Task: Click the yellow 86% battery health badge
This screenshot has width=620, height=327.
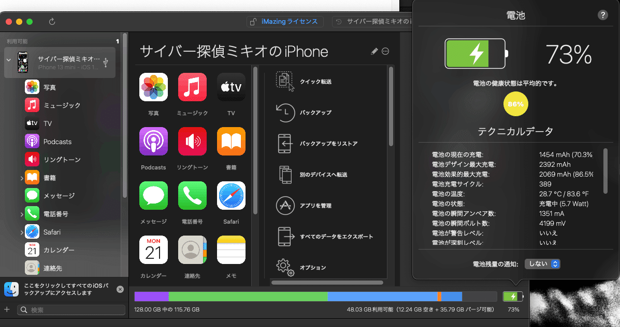Action: tap(515, 104)
